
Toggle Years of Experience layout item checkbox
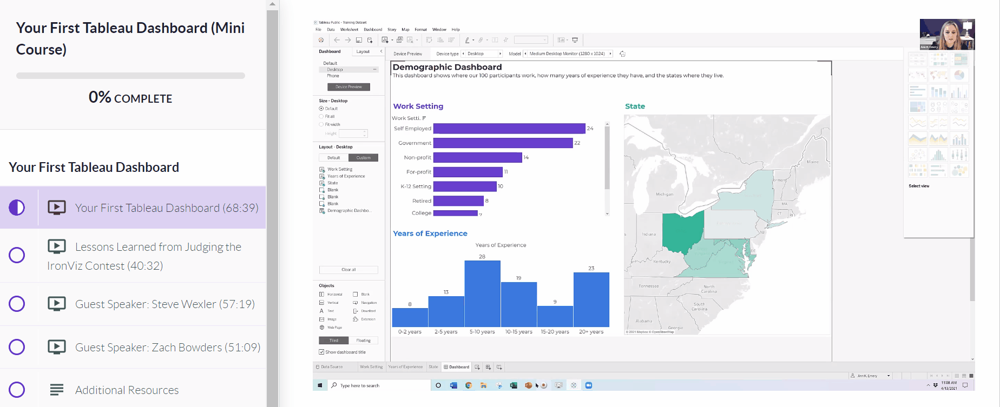[322, 176]
